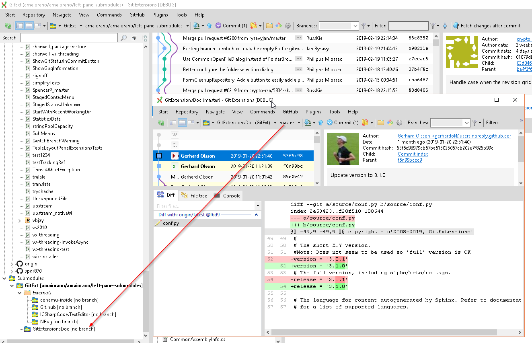Collapse the Diff with: origin/latest @f6d9 section

tap(256, 215)
